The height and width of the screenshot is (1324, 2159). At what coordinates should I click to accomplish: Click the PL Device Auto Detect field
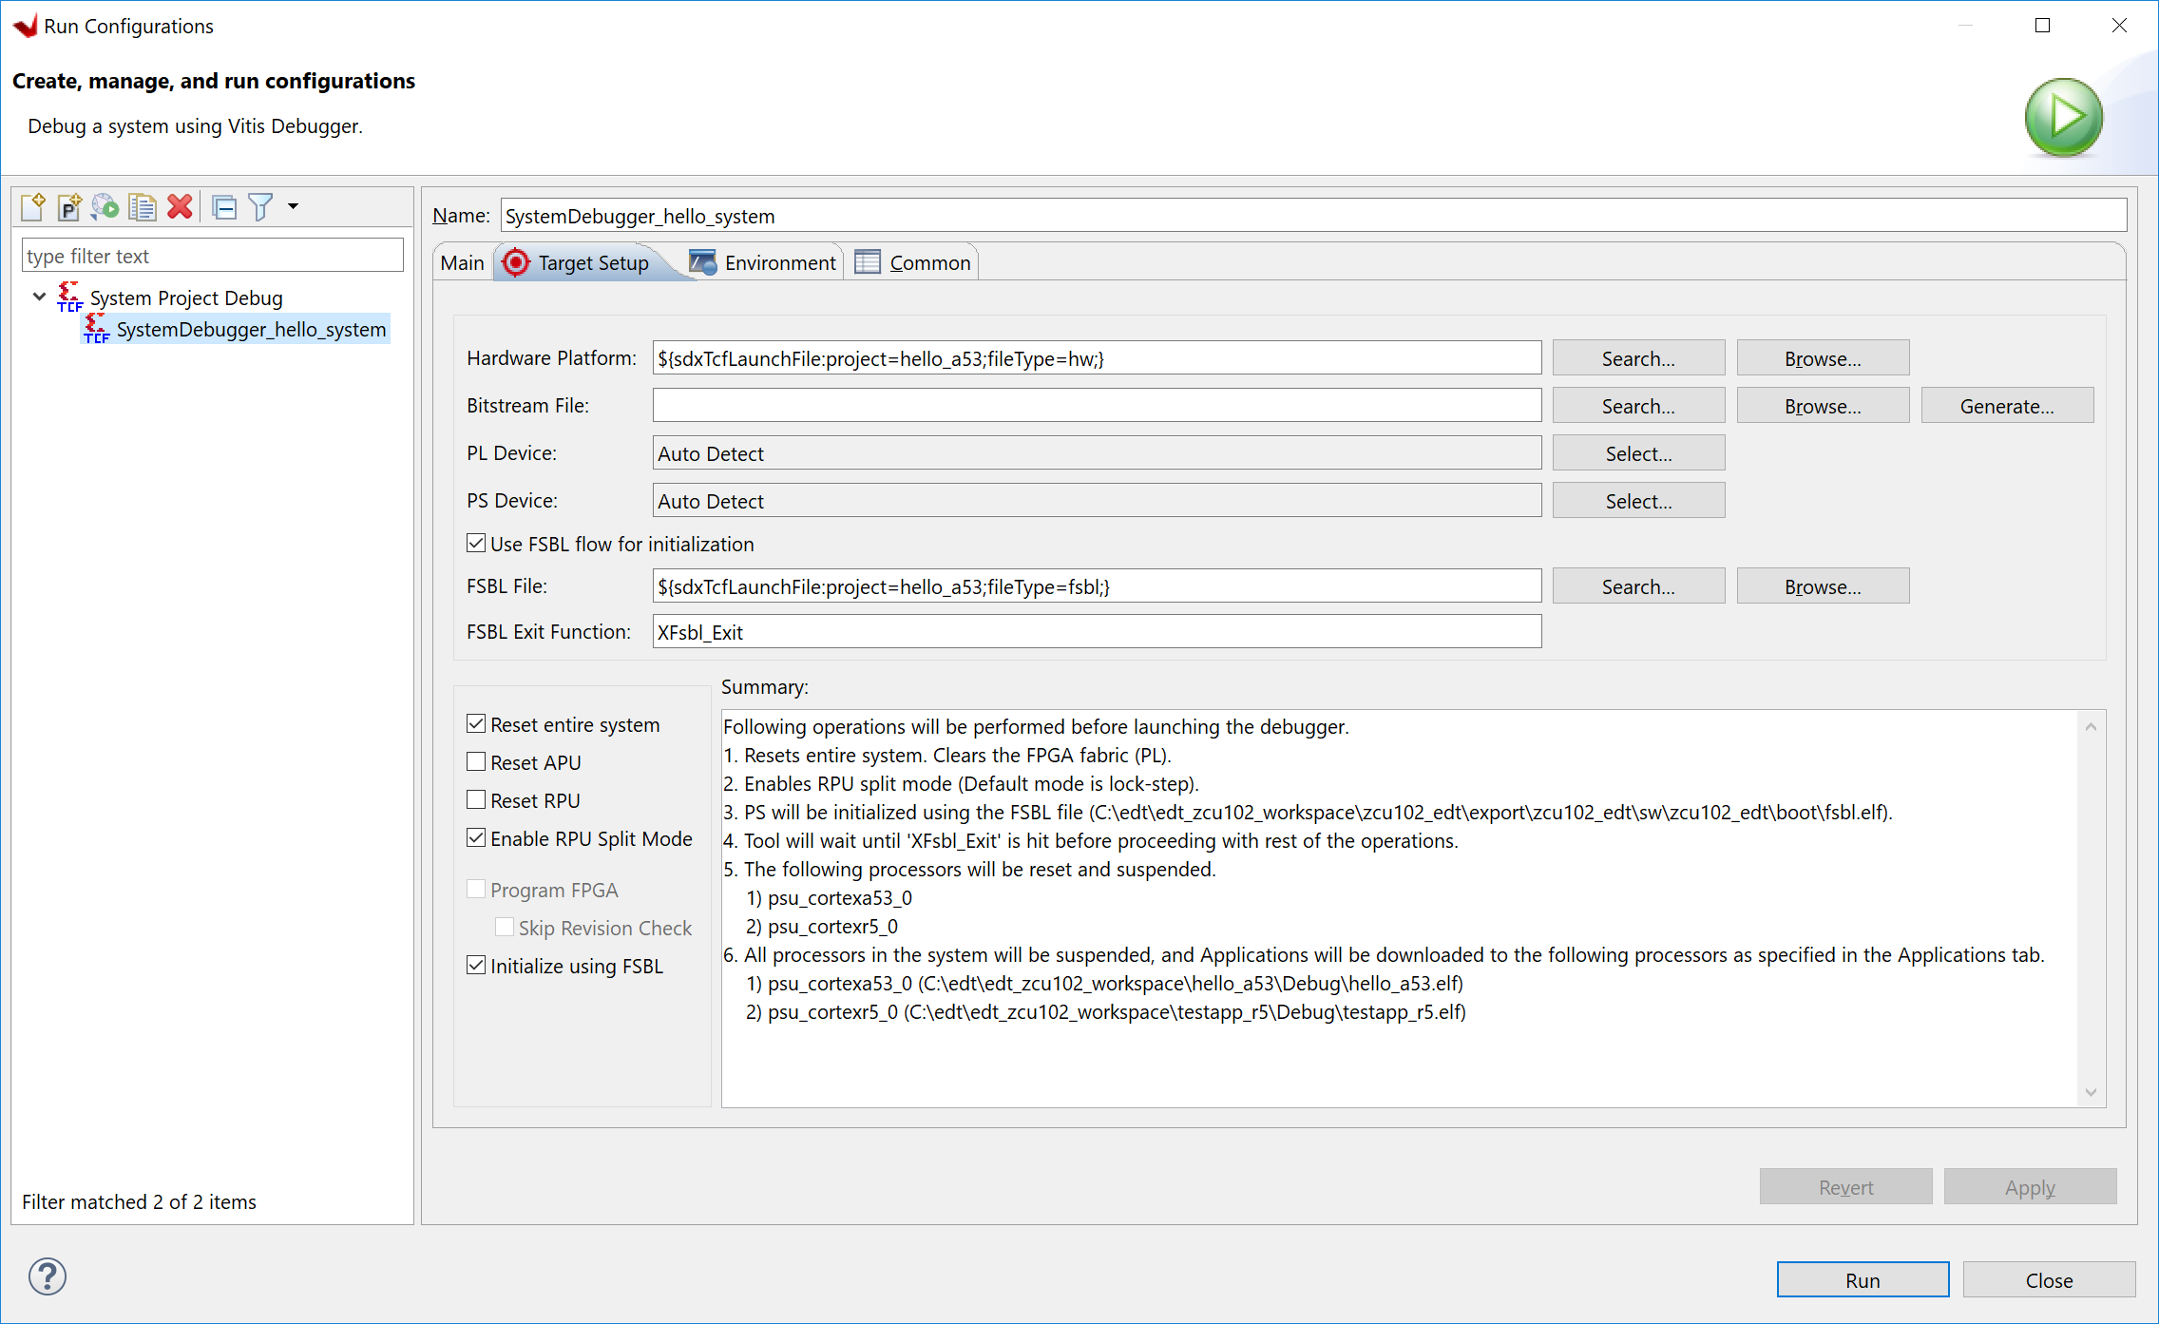point(1097,453)
